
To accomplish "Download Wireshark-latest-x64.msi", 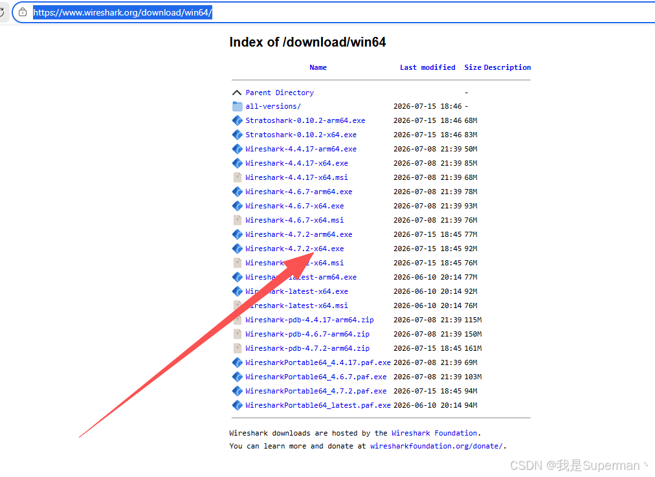I will 296,305.
